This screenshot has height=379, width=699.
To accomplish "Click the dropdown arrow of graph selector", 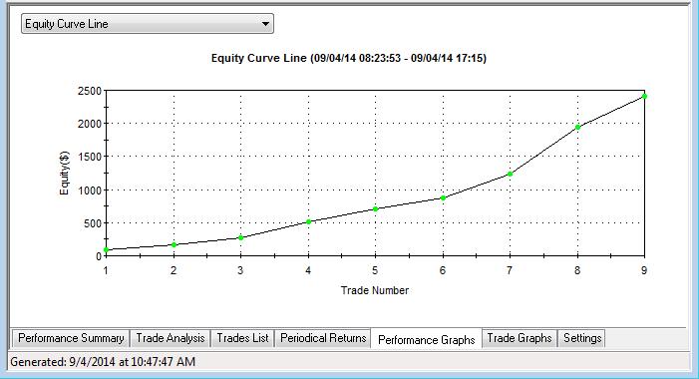I will [x=265, y=24].
